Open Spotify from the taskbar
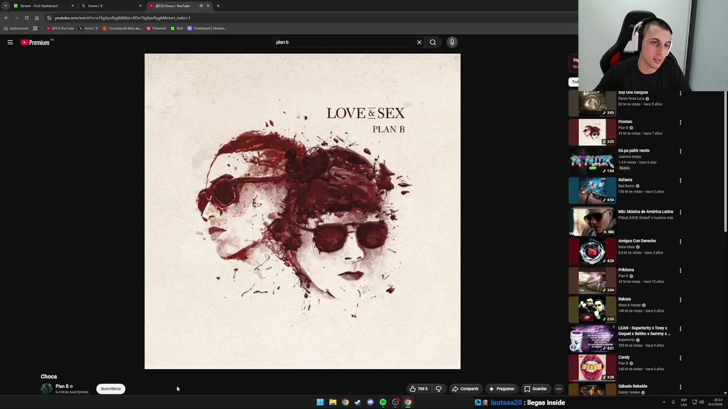The height and width of the screenshot is (409, 728). [x=383, y=402]
